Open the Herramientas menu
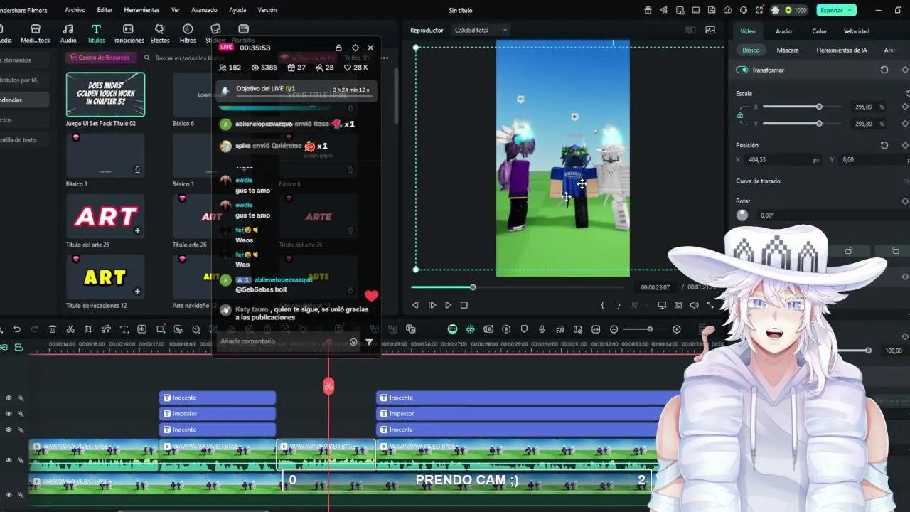Viewport: 910px width, 512px height. [x=141, y=10]
